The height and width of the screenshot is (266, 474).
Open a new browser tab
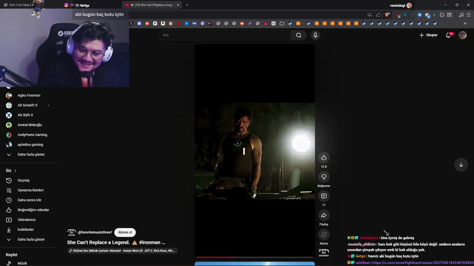[187, 5]
